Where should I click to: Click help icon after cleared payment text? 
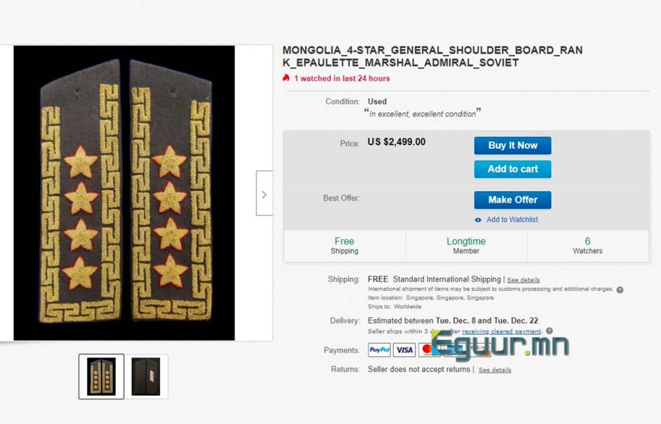[549, 331]
